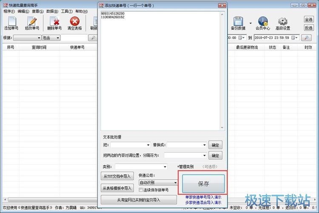Click the 备注 column header
This screenshot has width=319, height=213.
286,47
